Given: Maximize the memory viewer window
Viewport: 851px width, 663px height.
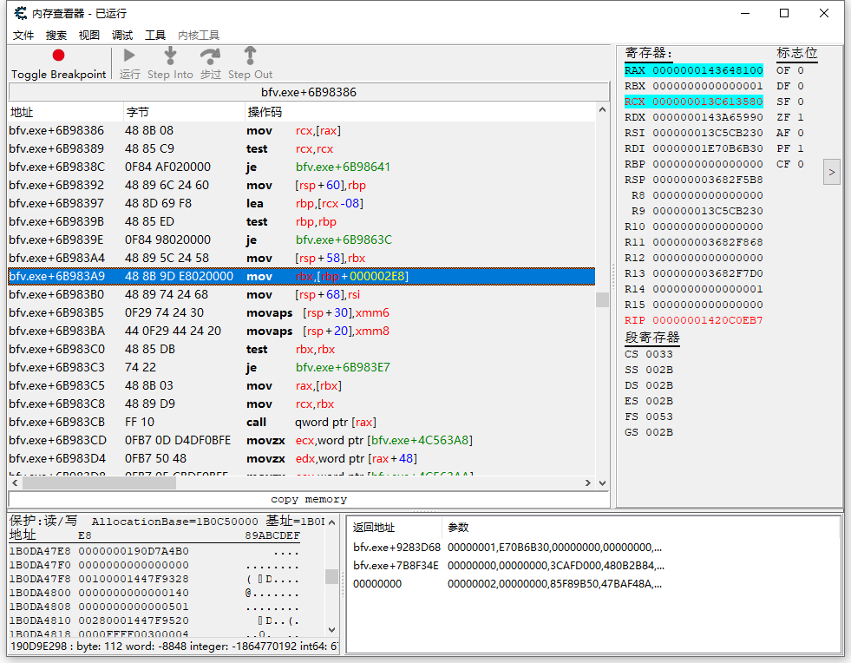Looking at the screenshot, I should pyautogui.click(x=784, y=13).
